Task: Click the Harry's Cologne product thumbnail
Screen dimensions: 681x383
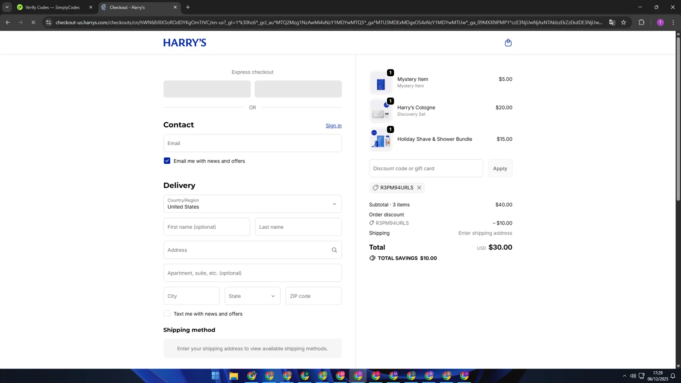Action: [x=380, y=111]
